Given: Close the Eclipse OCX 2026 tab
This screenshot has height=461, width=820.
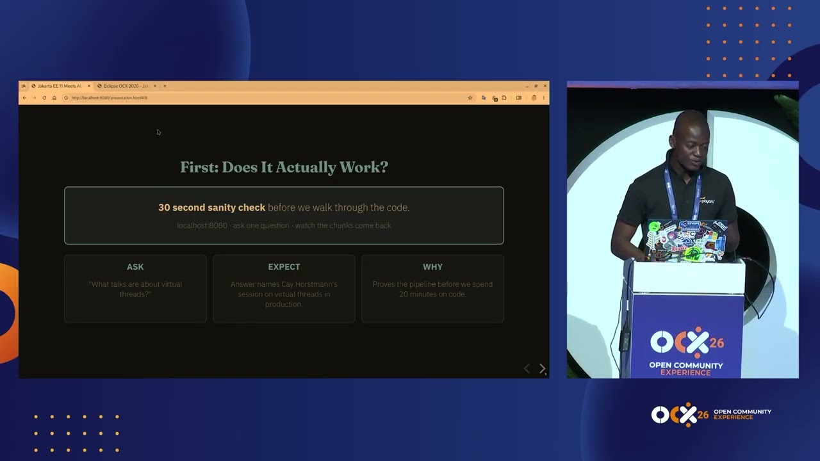Looking at the screenshot, I should point(154,86).
